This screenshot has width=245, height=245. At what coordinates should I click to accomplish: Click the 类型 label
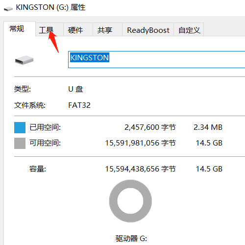click(23, 89)
